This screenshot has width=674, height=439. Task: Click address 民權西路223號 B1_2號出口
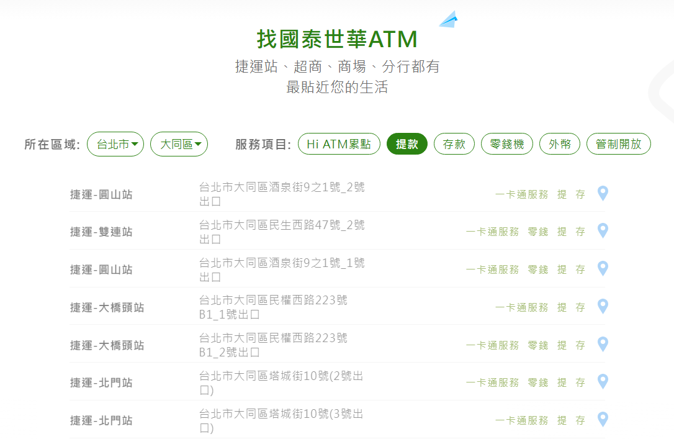pos(273,345)
